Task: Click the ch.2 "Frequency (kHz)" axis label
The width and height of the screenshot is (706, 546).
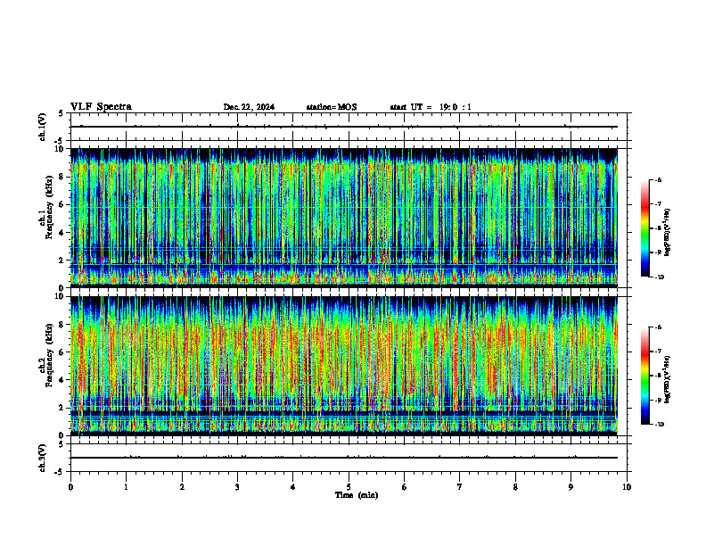Action: pyautogui.click(x=49, y=354)
